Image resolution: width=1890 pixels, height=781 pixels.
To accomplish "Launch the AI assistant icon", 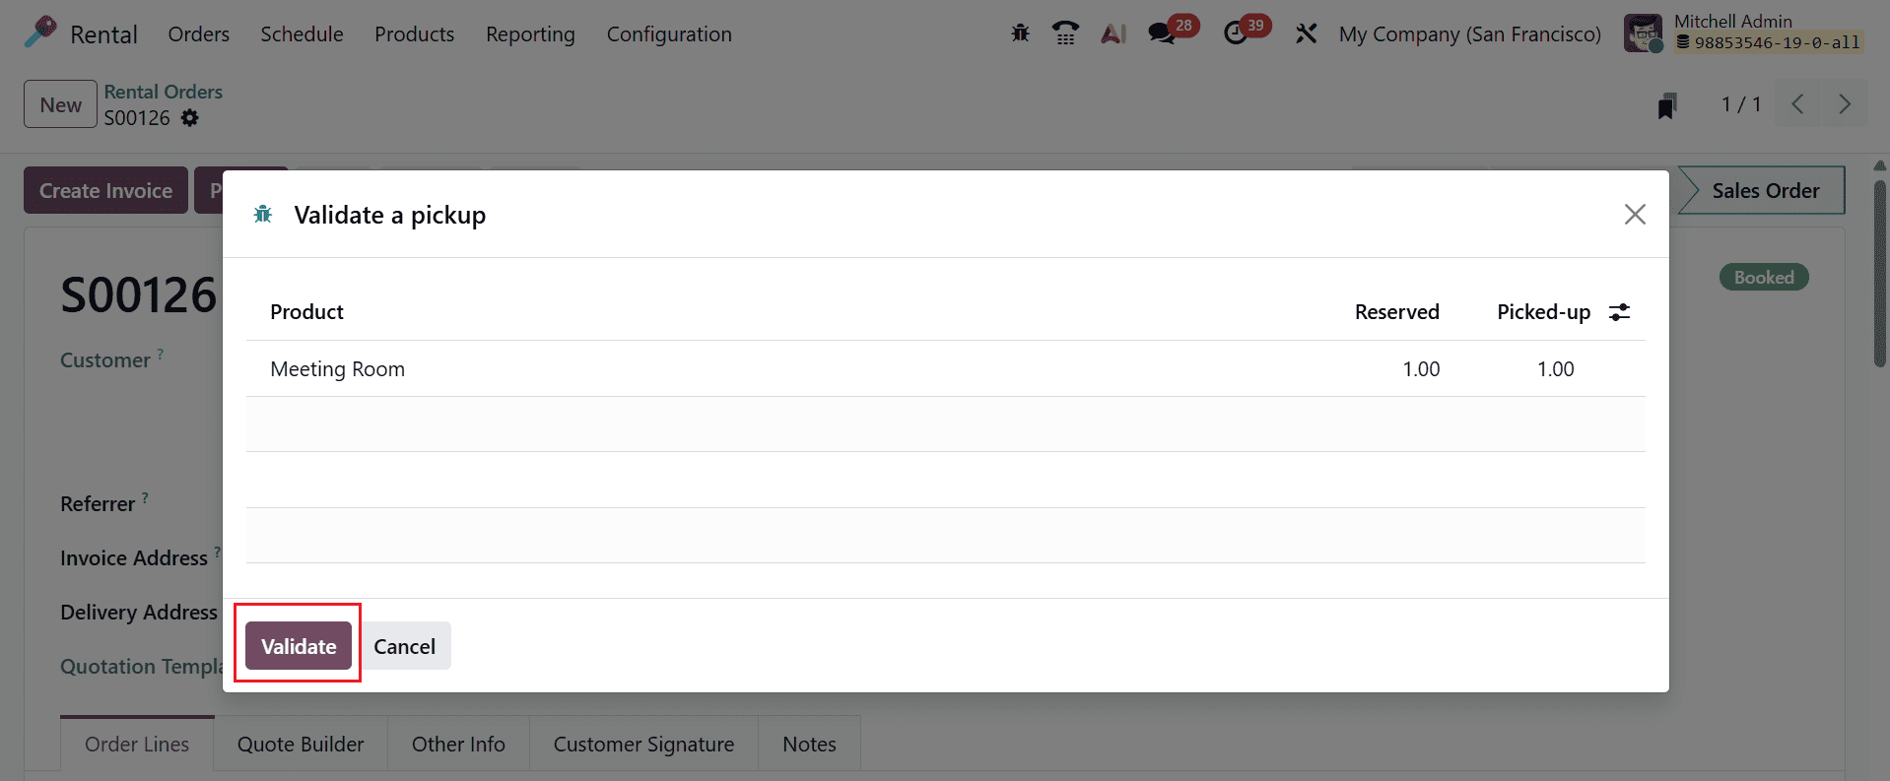I will tap(1114, 33).
